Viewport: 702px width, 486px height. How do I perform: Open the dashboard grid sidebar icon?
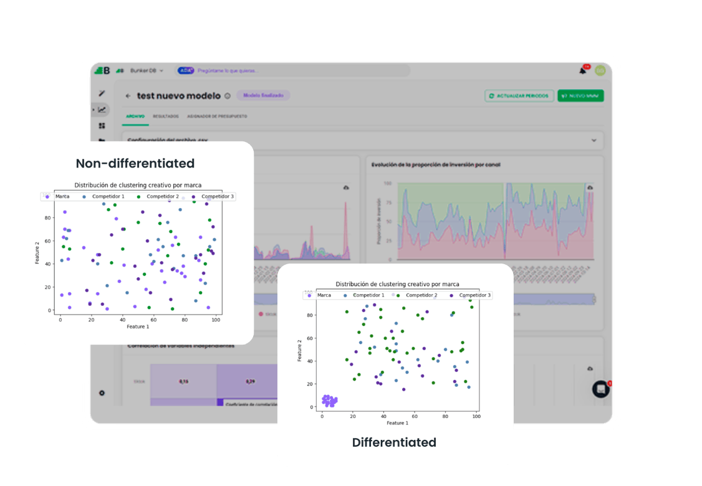click(102, 126)
